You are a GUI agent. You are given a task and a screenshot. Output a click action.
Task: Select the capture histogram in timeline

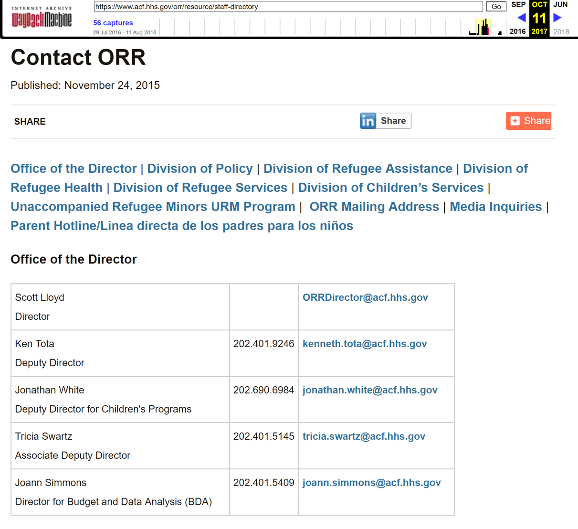(482, 27)
